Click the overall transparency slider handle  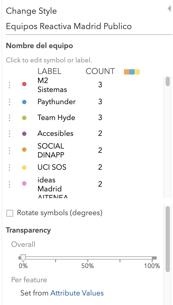click(x=23, y=258)
